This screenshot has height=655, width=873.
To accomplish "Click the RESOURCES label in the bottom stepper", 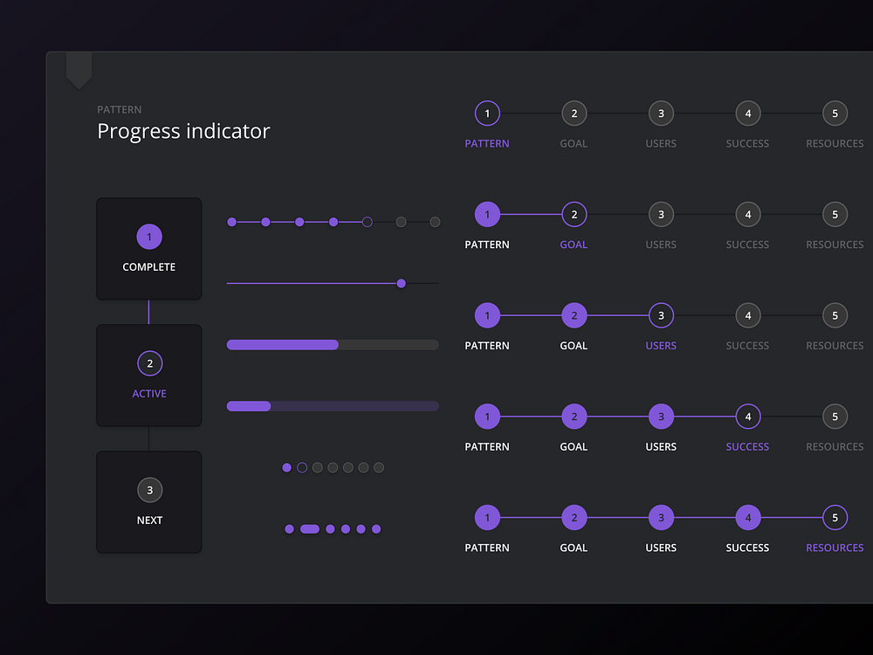I will 835,548.
